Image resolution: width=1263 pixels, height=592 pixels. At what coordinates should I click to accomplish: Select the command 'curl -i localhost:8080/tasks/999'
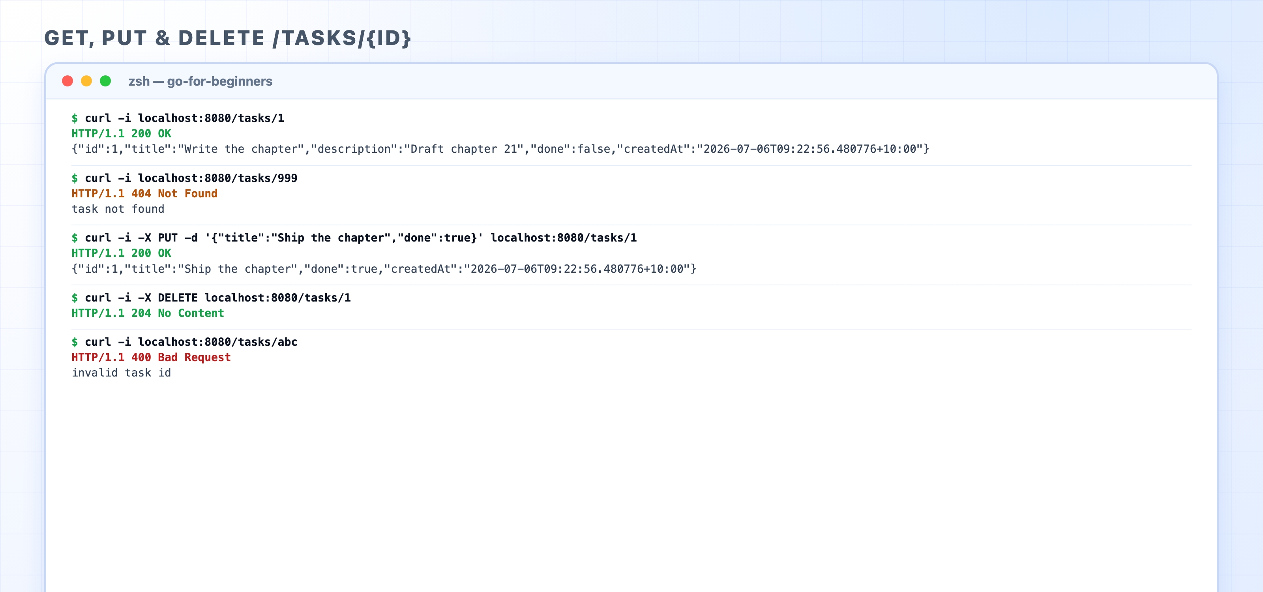pos(191,178)
